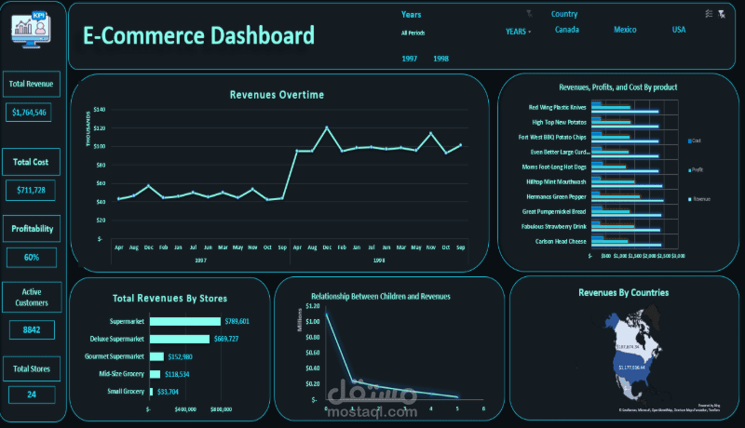Click the $118,534 data label
The height and width of the screenshot is (428, 745).
pyautogui.click(x=177, y=374)
